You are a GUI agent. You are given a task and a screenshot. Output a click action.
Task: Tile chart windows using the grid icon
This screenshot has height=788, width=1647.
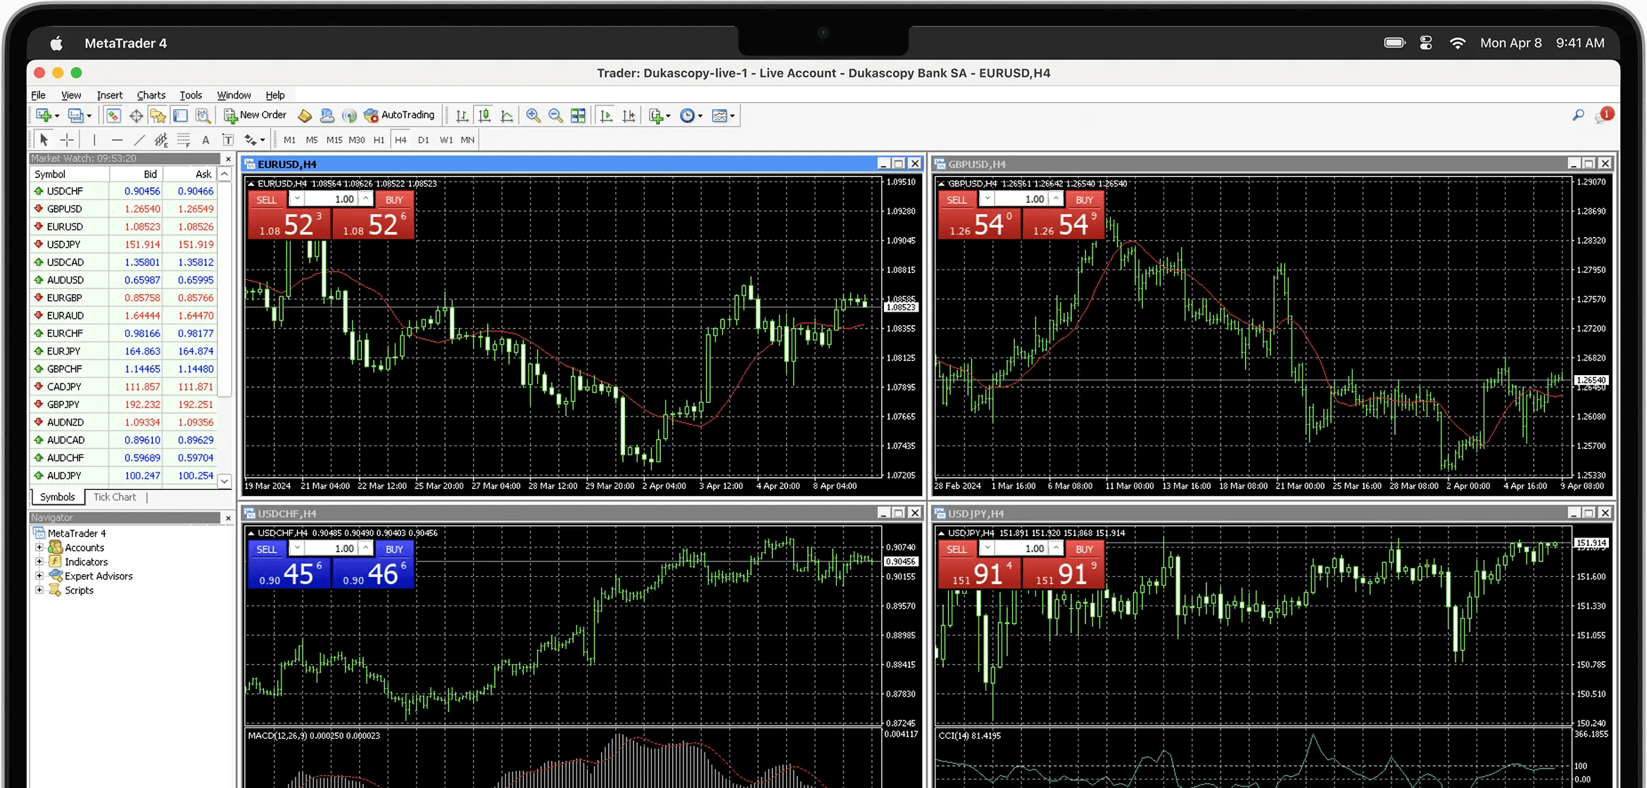tap(578, 116)
